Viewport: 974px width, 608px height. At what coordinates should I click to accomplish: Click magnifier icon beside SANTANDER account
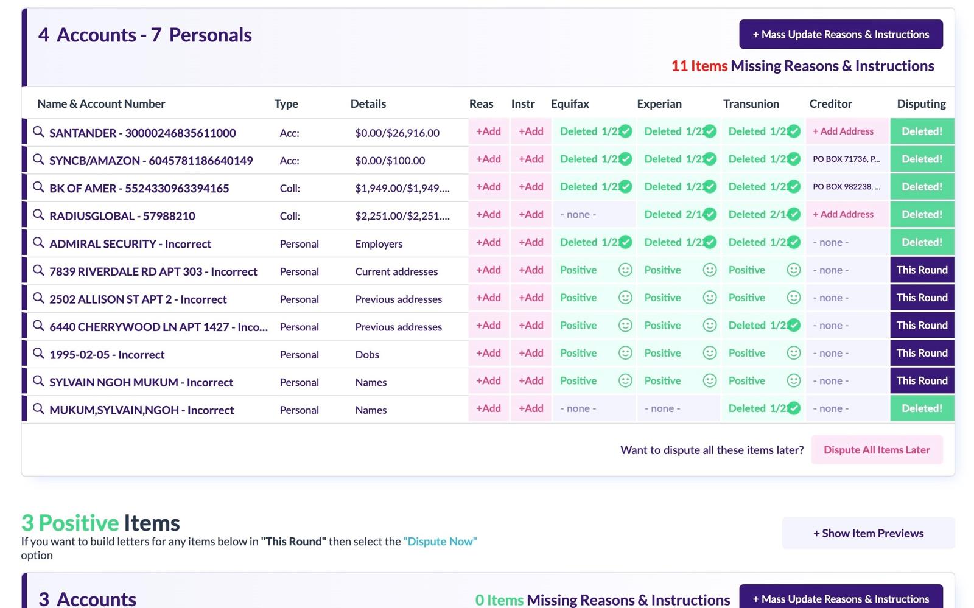click(x=38, y=132)
